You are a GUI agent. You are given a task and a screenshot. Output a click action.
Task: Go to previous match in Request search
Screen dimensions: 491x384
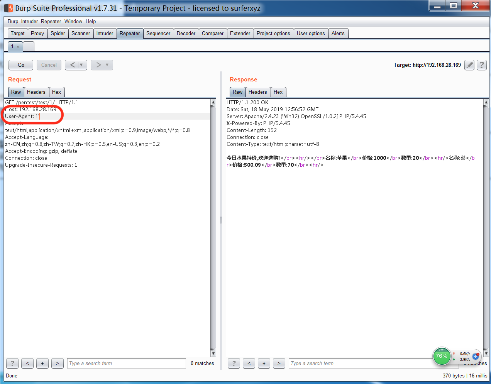[27, 363]
